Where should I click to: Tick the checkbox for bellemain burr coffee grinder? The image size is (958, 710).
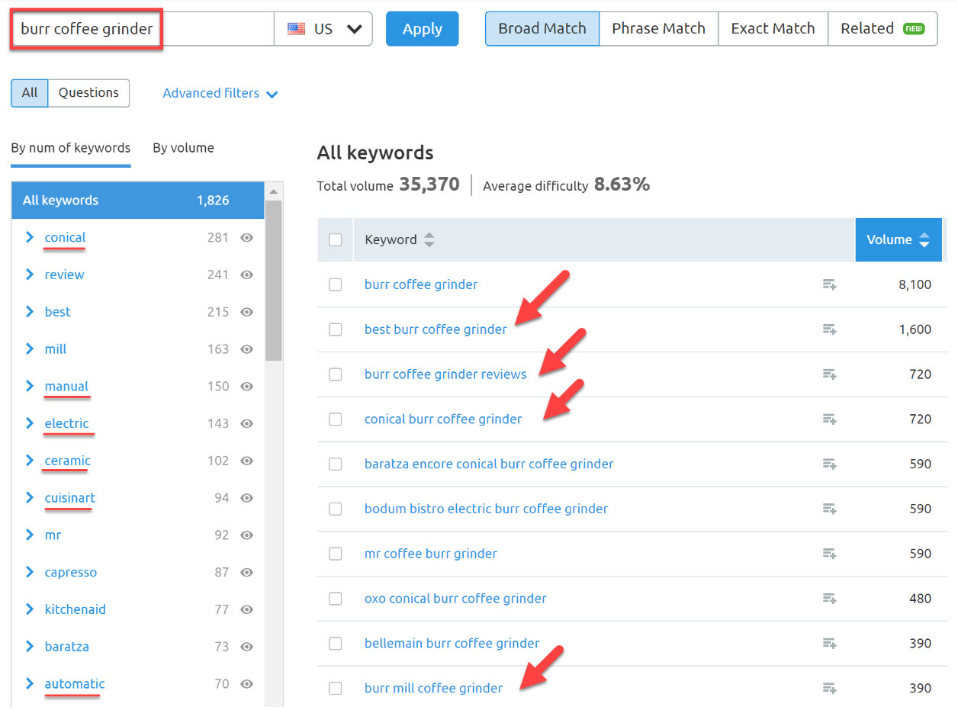pos(335,644)
